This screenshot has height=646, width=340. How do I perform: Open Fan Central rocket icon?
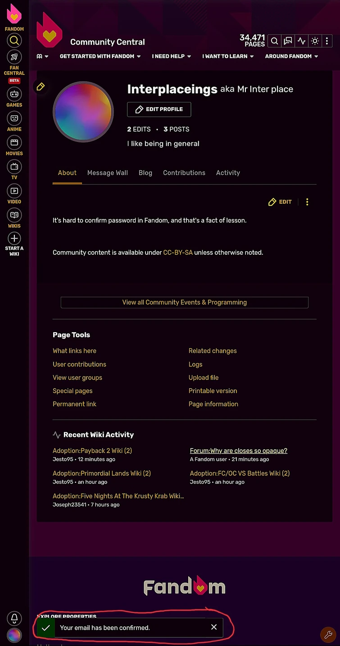(14, 57)
